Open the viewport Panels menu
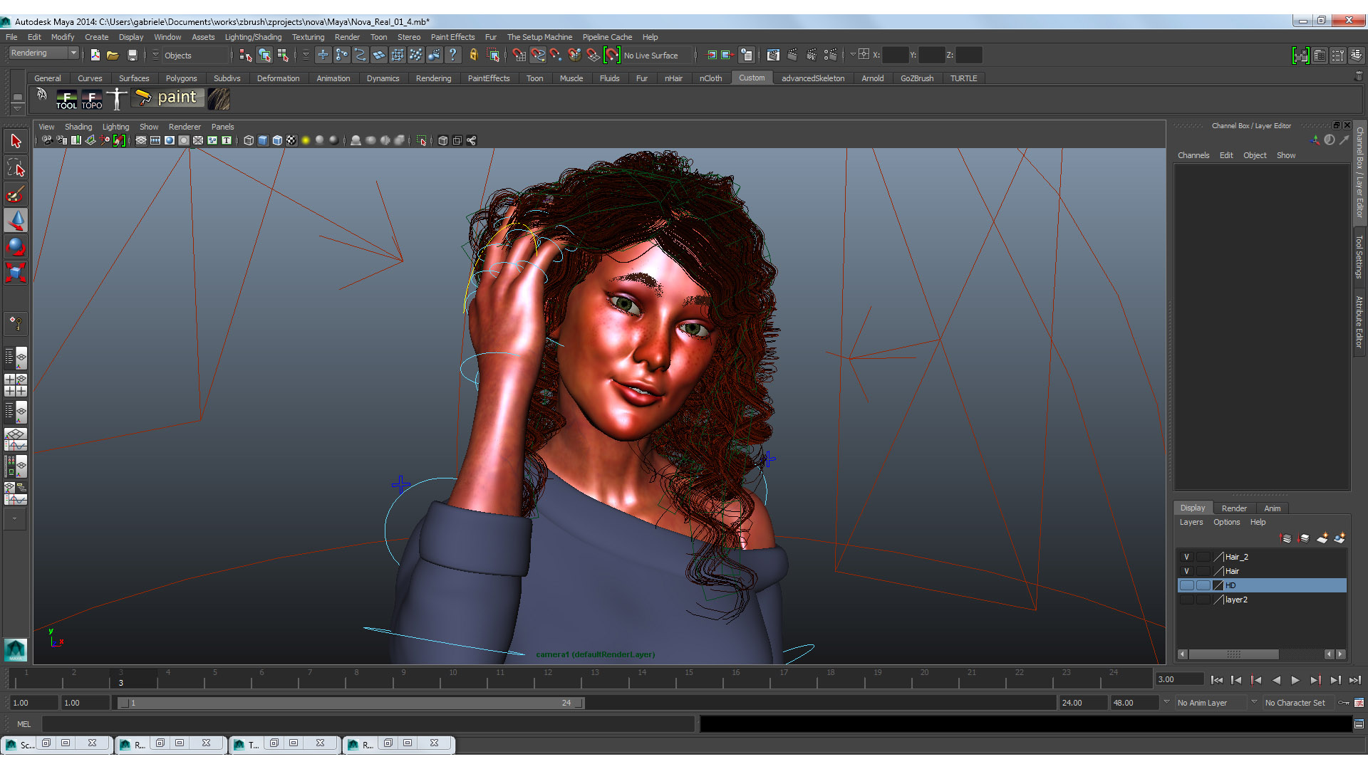 pyautogui.click(x=222, y=127)
